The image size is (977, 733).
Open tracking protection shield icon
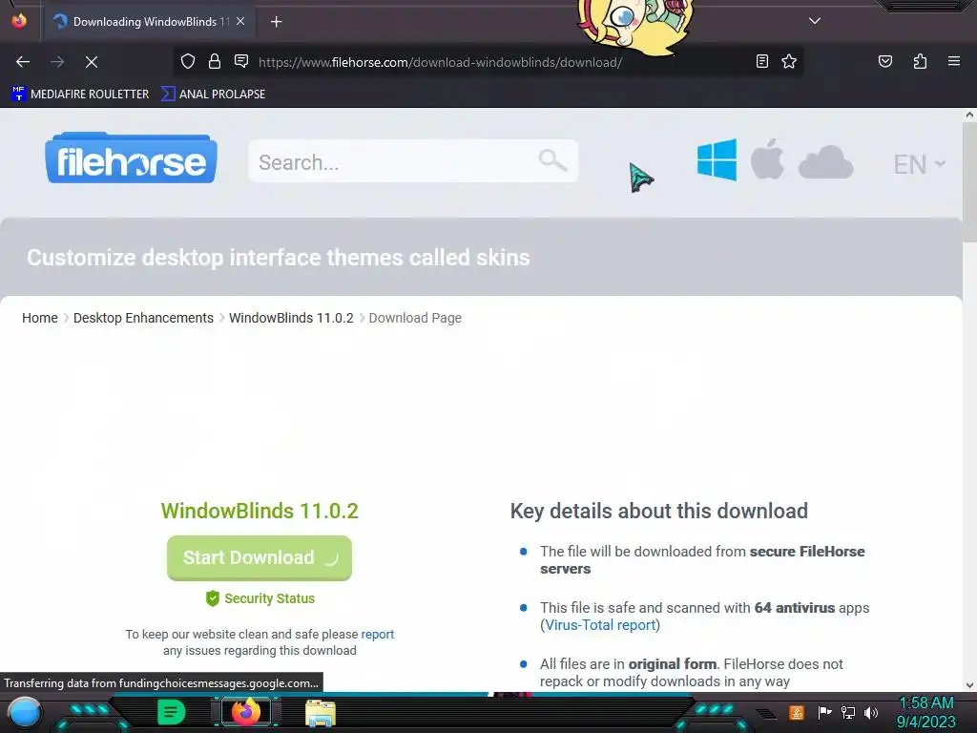[x=188, y=61]
